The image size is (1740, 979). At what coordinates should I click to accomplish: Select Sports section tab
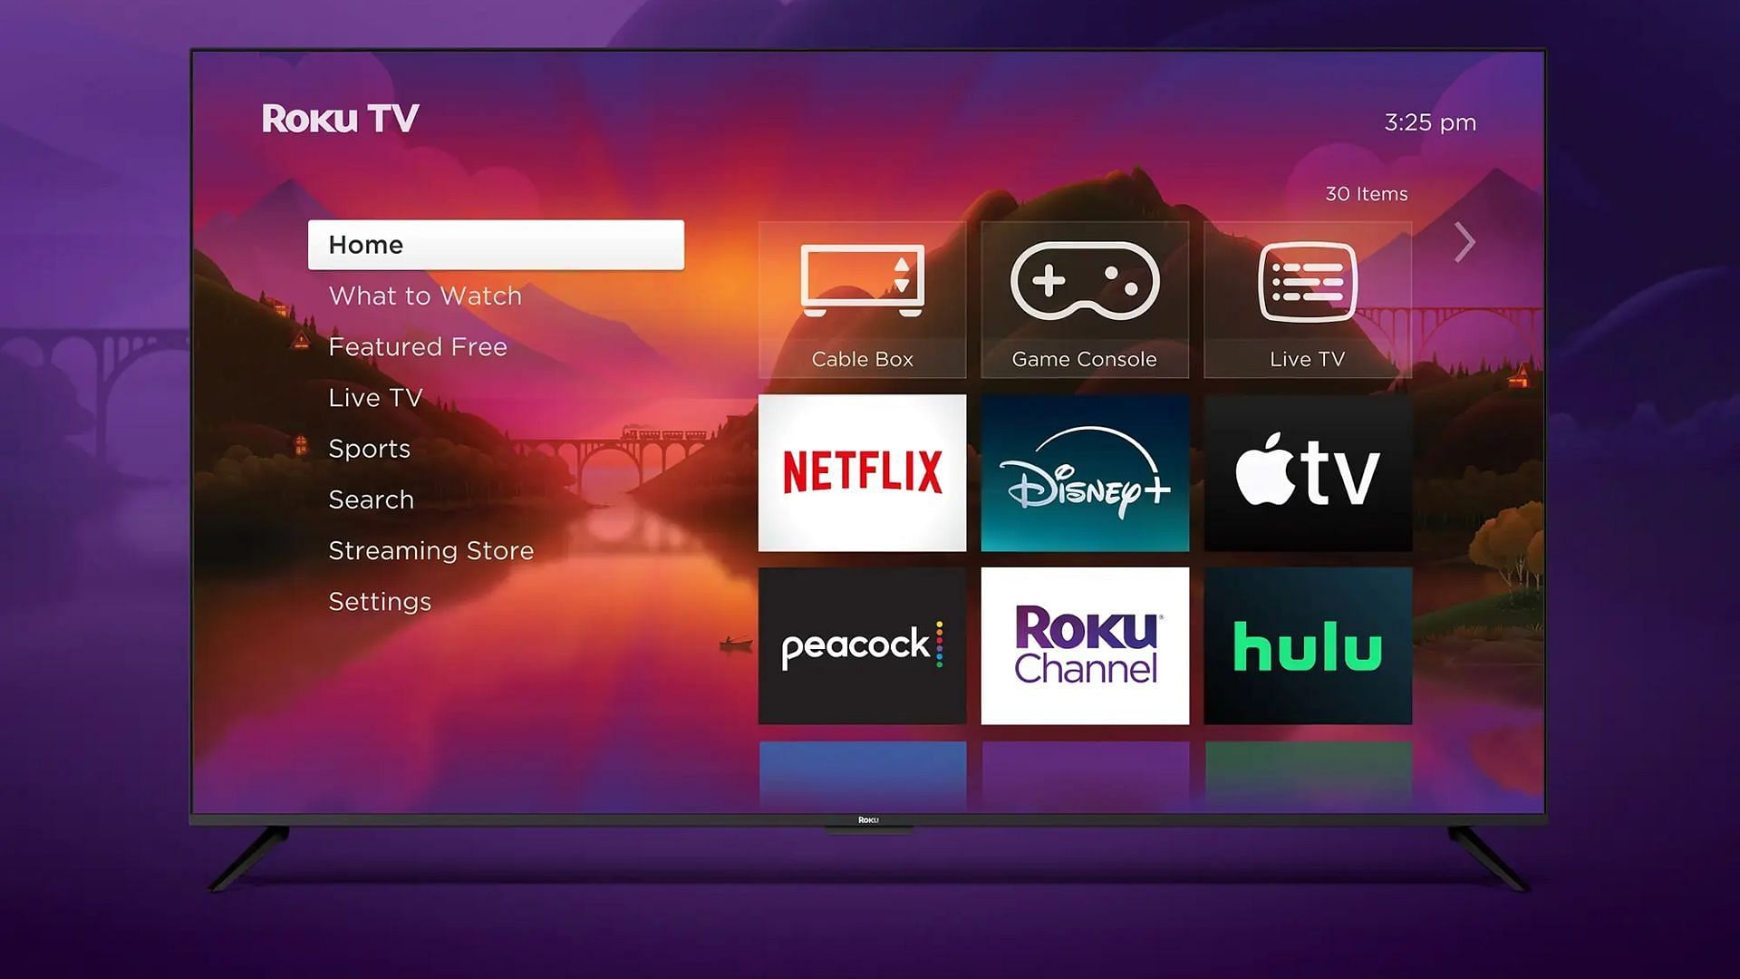click(x=369, y=449)
